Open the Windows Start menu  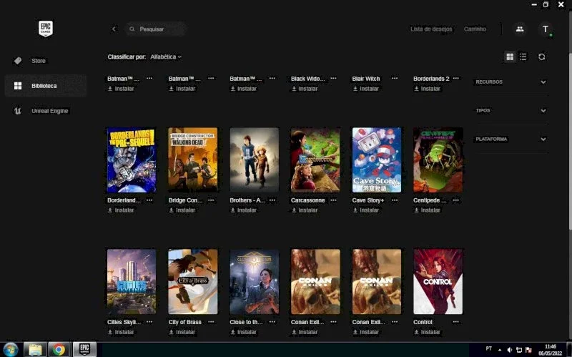coord(10,350)
